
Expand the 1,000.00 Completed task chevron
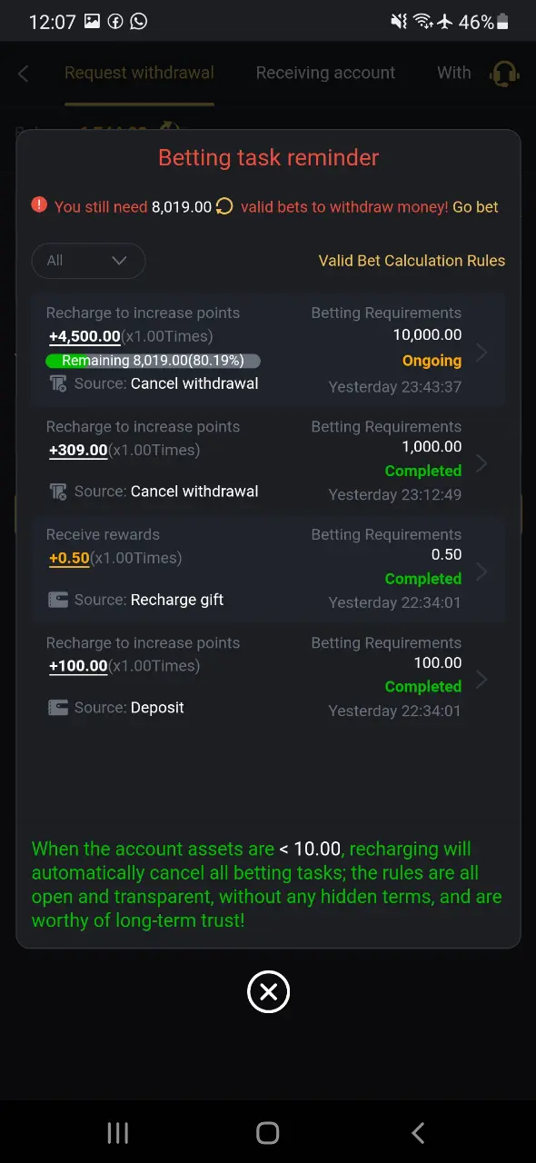(x=482, y=463)
